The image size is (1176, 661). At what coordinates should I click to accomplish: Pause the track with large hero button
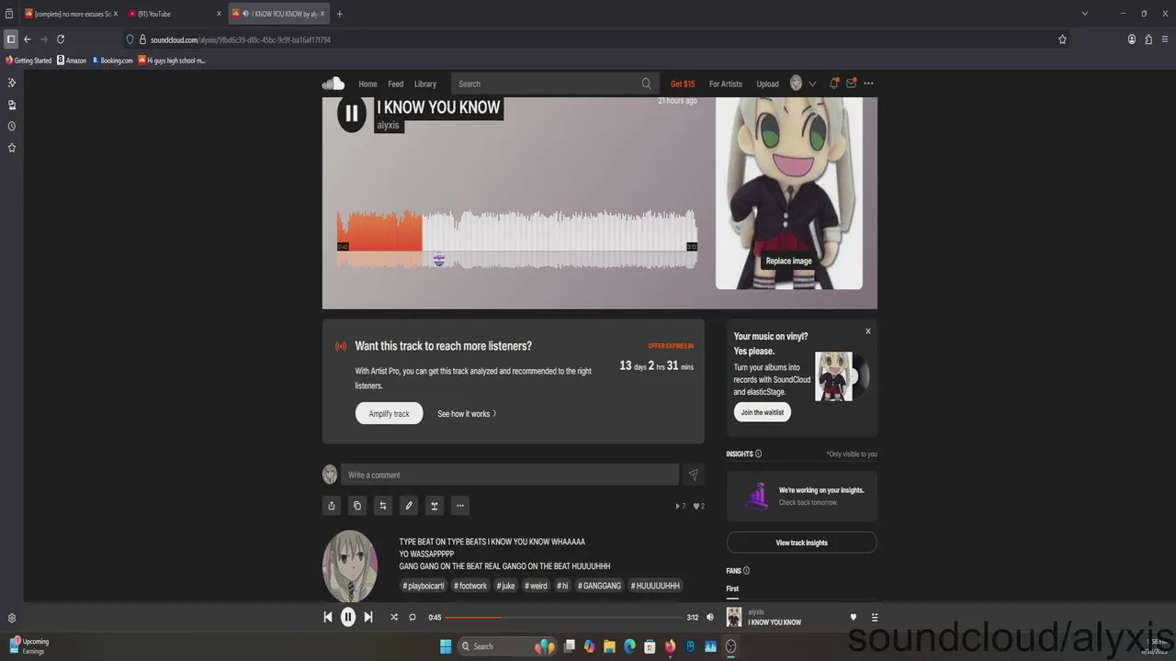(351, 114)
